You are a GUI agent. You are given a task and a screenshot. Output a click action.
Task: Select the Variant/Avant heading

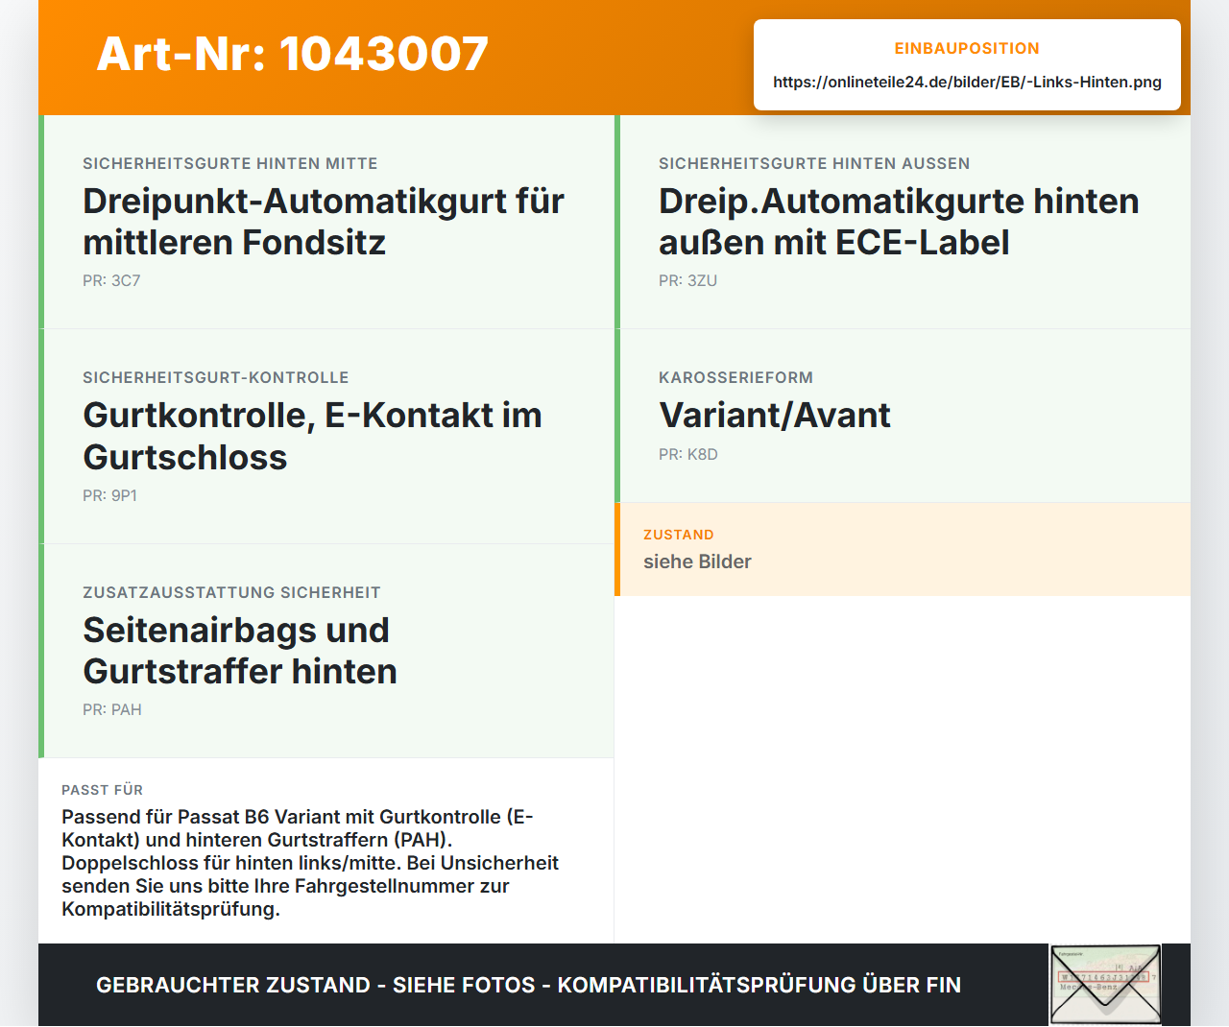(775, 415)
